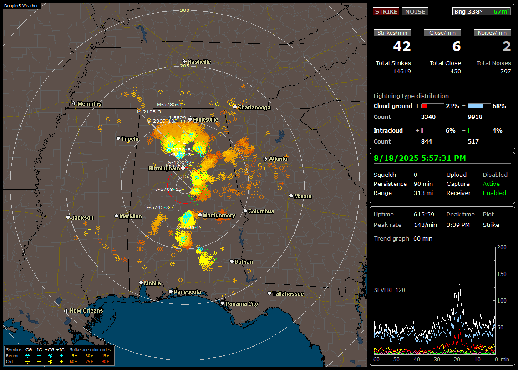
Task: Click the Total Close count 450
Action: click(456, 72)
